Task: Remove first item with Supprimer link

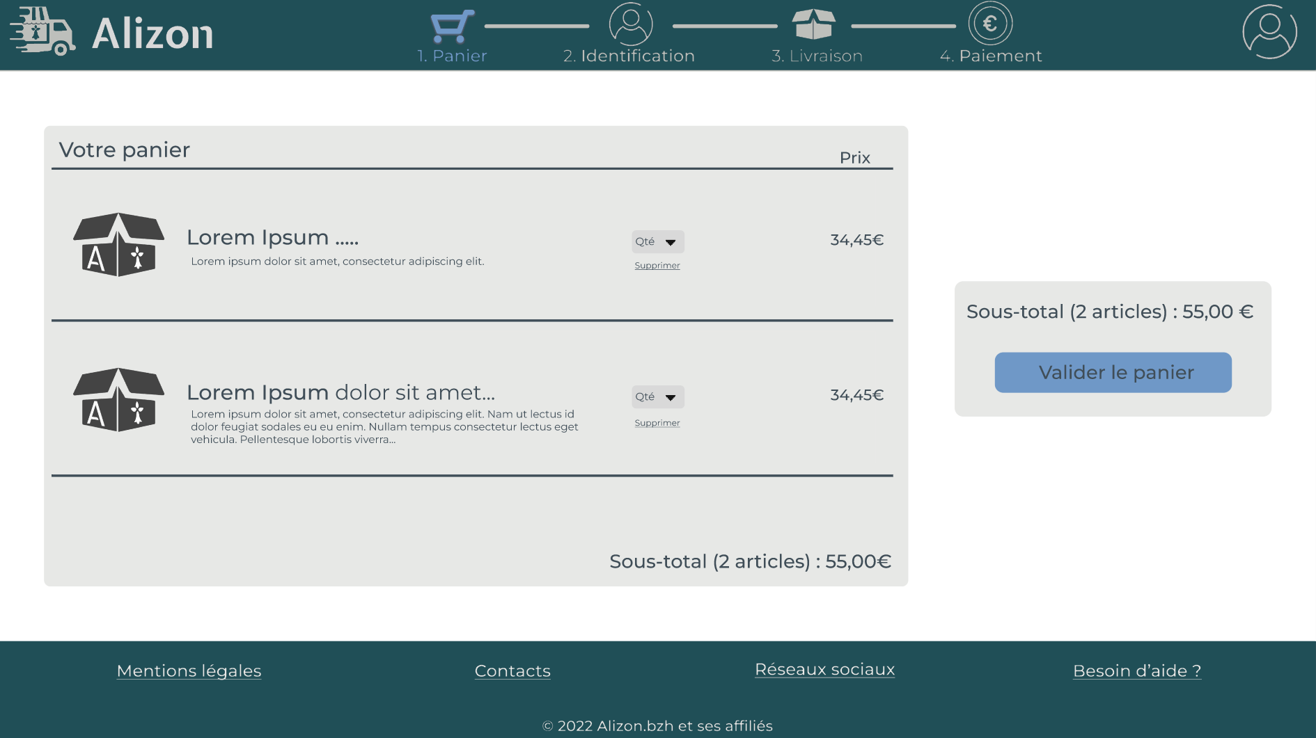Action: (657, 266)
